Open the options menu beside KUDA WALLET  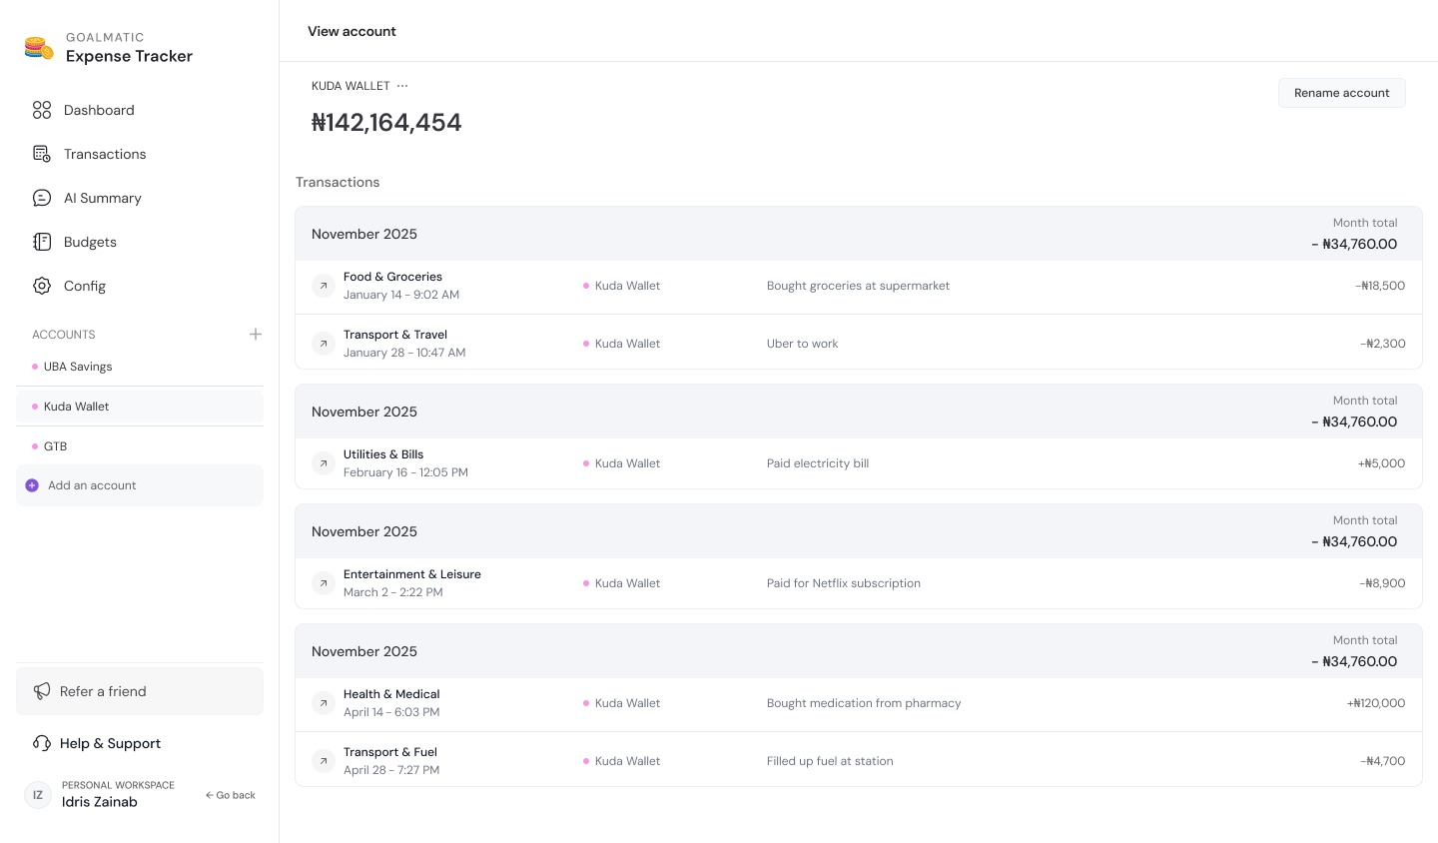click(402, 86)
